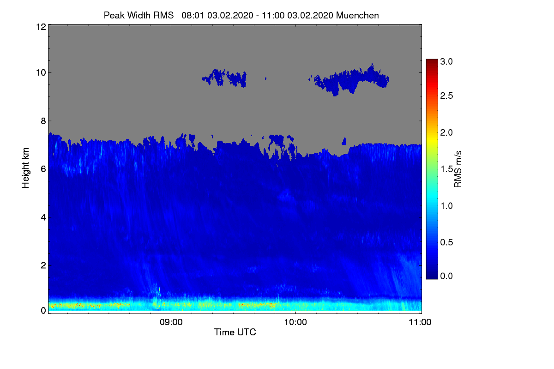Click the colorbar value '1.0'

click(x=446, y=205)
